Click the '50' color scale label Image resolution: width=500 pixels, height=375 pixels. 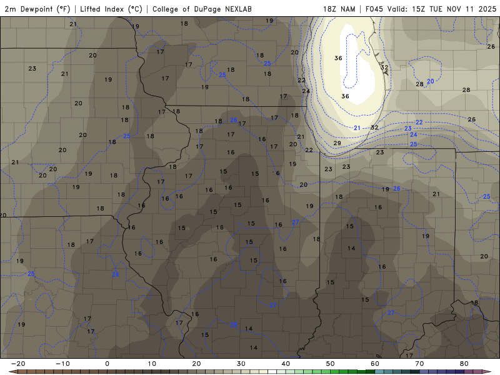click(331, 364)
